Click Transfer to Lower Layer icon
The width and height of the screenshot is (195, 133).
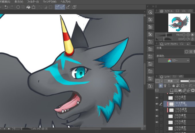click(x=184, y=90)
